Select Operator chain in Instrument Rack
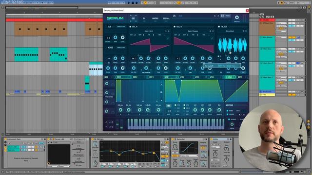 [x=14, y=150]
